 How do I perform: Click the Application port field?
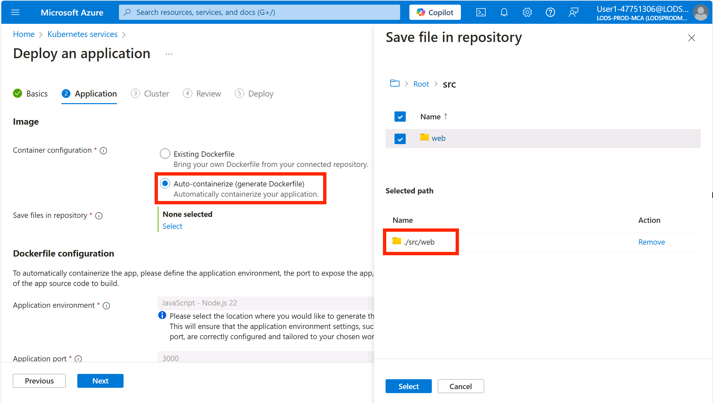click(x=266, y=357)
